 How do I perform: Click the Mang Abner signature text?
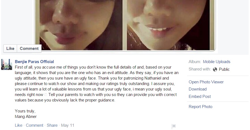click(x=26, y=117)
